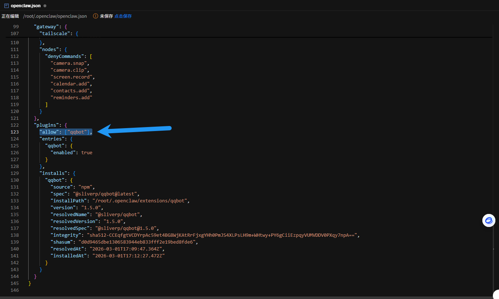Click the white round button at bottom-right corner
This screenshot has height=299, width=499.
pos(496,295)
